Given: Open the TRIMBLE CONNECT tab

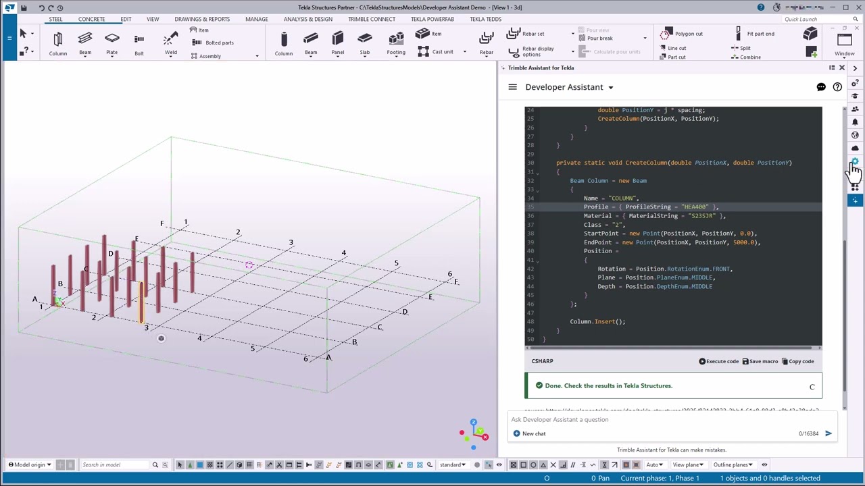Looking at the screenshot, I should click(372, 19).
